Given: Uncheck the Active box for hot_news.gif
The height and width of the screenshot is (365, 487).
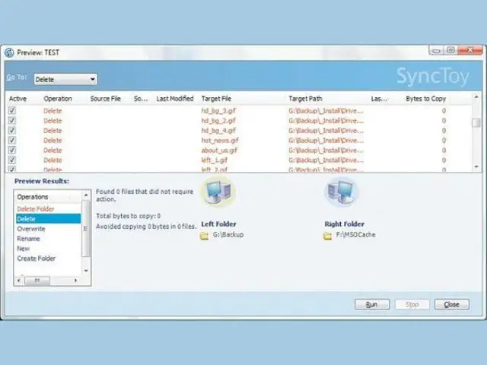Looking at the screenshot, I should 12,140.
